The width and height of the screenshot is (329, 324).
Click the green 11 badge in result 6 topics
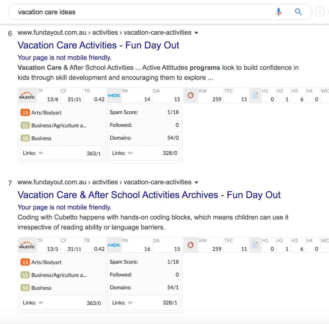pos(25,126)
